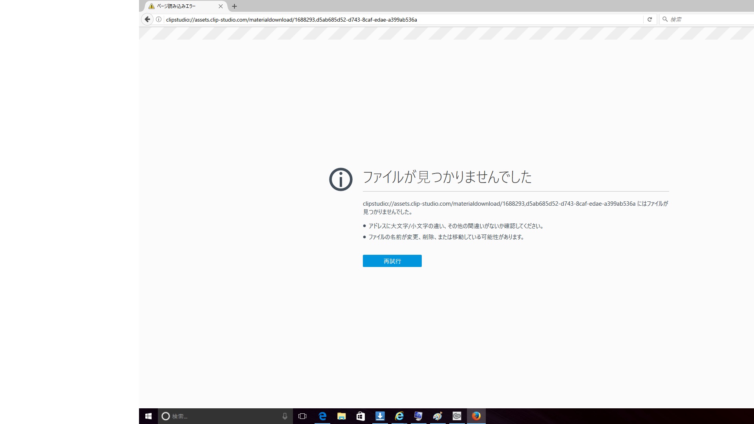Focus the clipstudio URL address field
Screen dimensions: 754x424
point(393,19)
